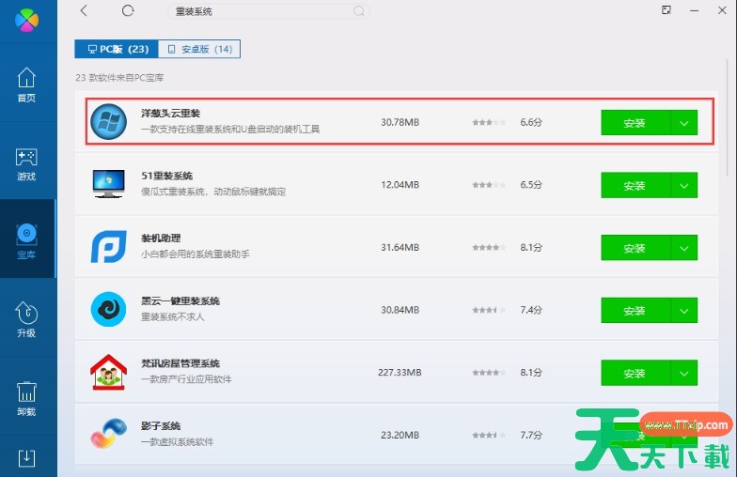Viewport: 737px width, 477px height.
Task: Switch to the PC版 (23) tab
Action: [x=116, y=49]
